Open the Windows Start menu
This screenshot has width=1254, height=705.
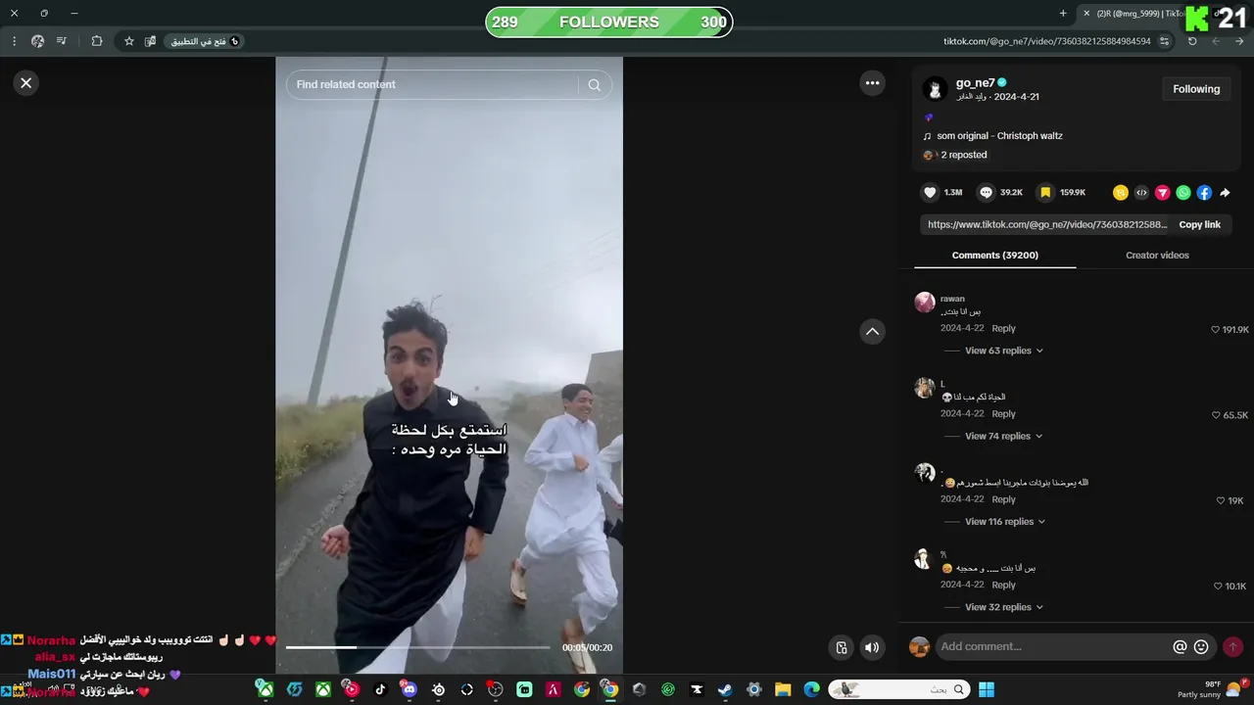(987, 689)
